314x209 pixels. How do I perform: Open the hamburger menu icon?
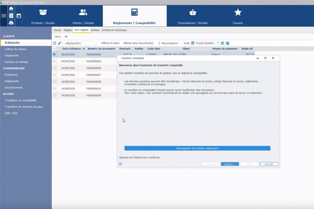click(4, 16)
